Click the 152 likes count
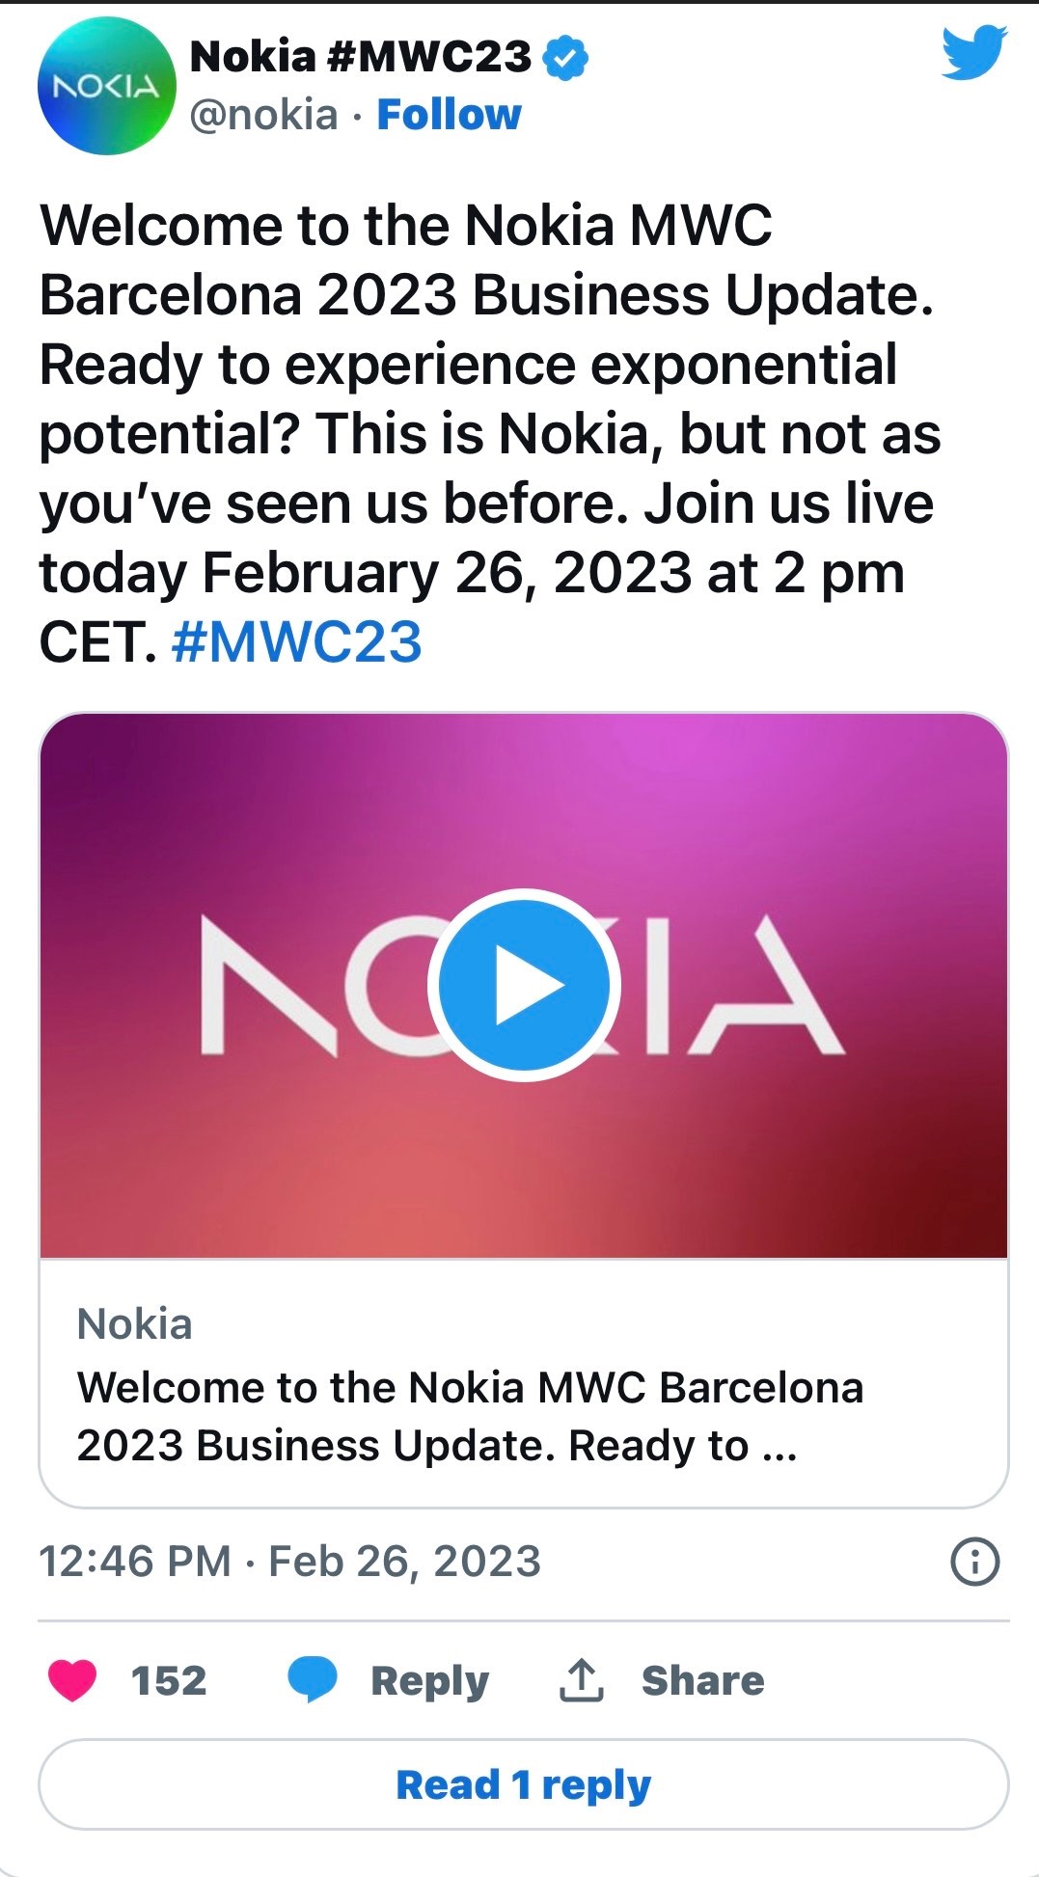 169,1680
